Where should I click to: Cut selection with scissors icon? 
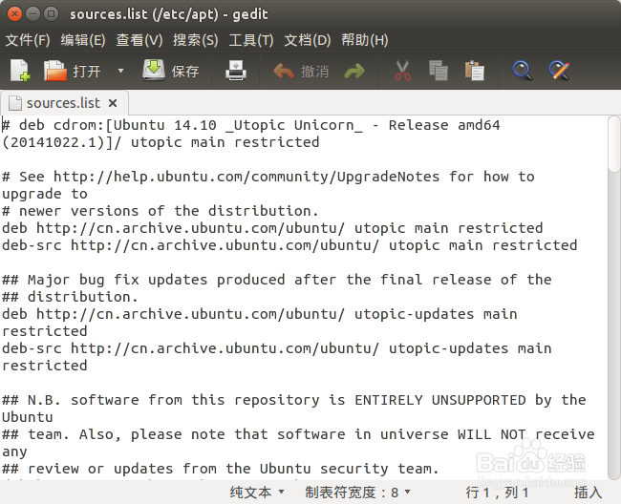tap(402, 71)
